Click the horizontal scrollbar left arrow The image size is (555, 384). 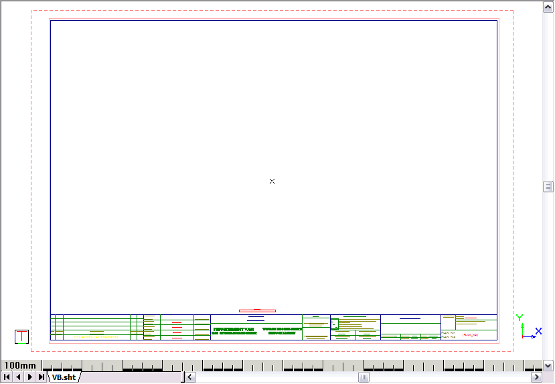pos(191,377)
